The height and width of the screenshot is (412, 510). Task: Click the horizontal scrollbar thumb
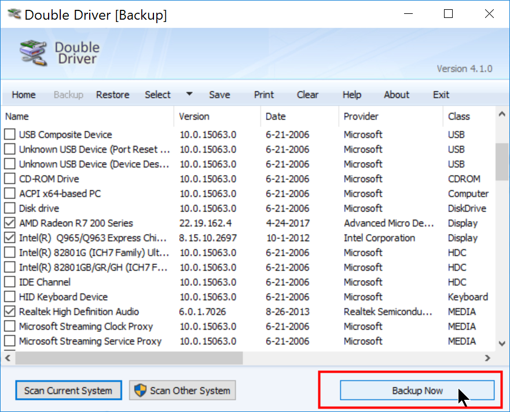pyautogui.click(x=129, y=358)
